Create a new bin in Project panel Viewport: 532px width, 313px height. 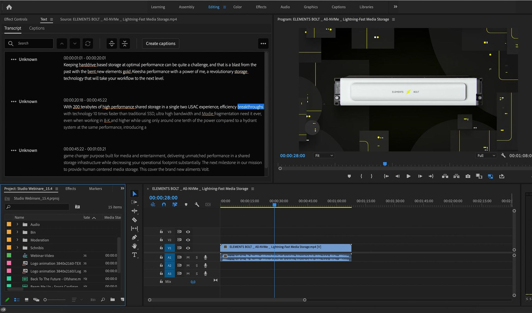point(113,300)
